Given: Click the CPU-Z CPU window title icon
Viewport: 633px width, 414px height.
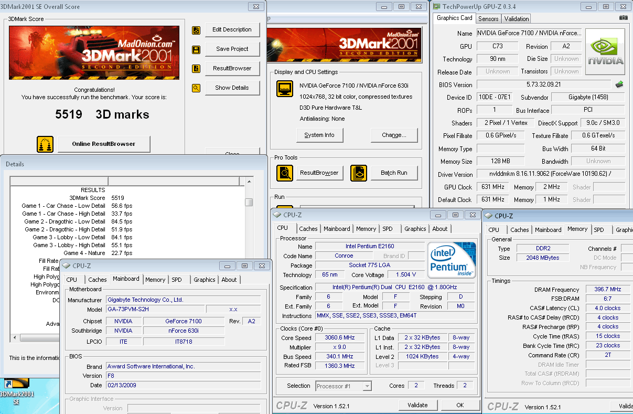Looking at the screenshot, I should click(x=277, y=215).
